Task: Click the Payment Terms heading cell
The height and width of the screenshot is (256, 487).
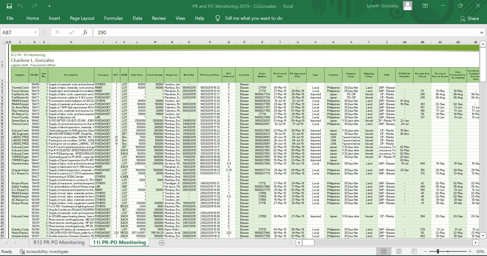Action: [x=351, y=75]
